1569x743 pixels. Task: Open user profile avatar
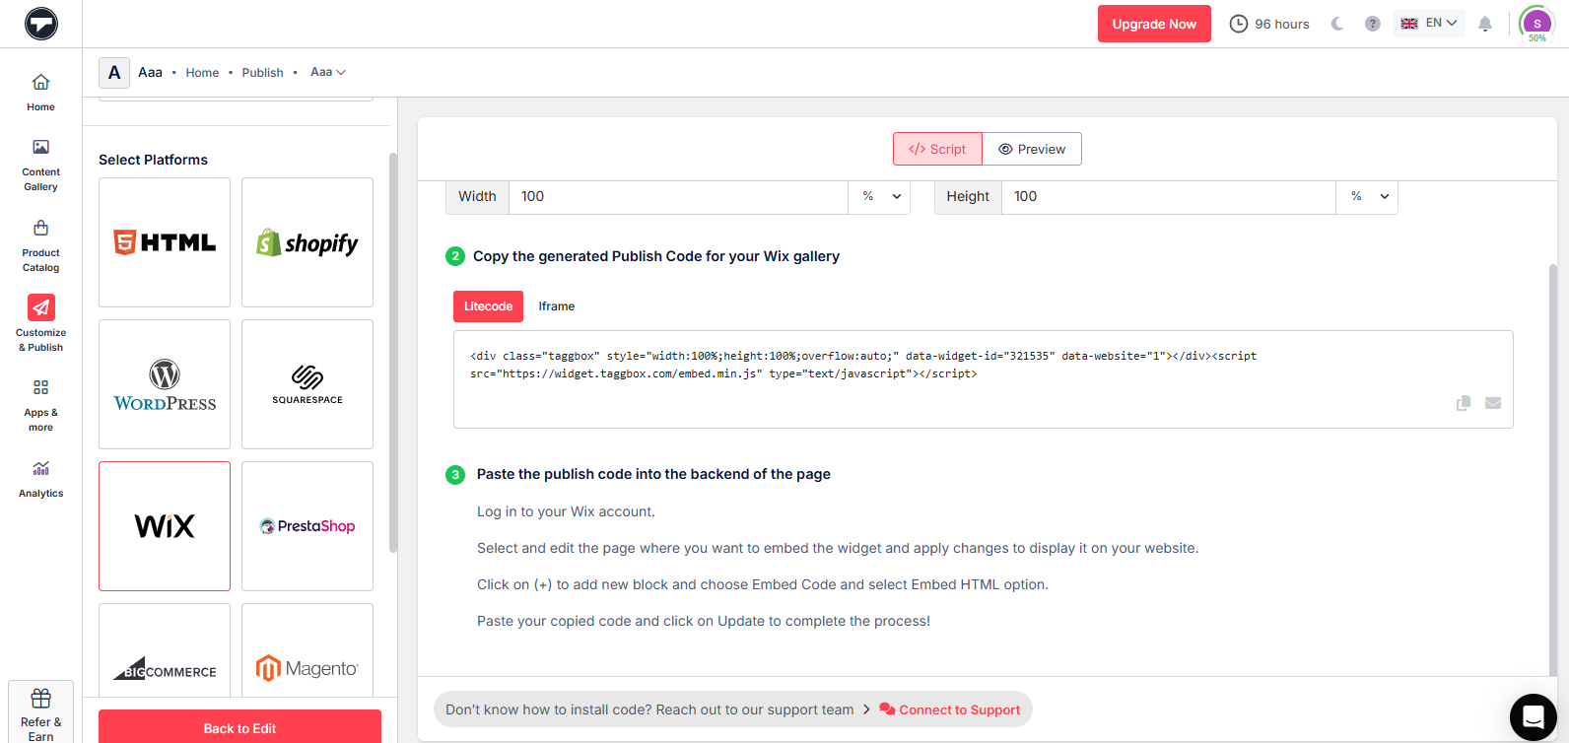click(x=1536, y=23)
